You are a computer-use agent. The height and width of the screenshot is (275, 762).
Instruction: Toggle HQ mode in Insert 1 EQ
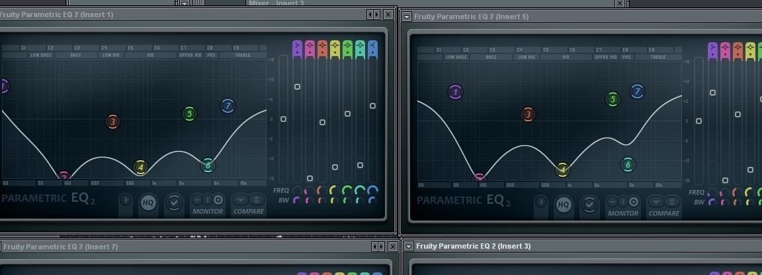(x=148, y=203)
